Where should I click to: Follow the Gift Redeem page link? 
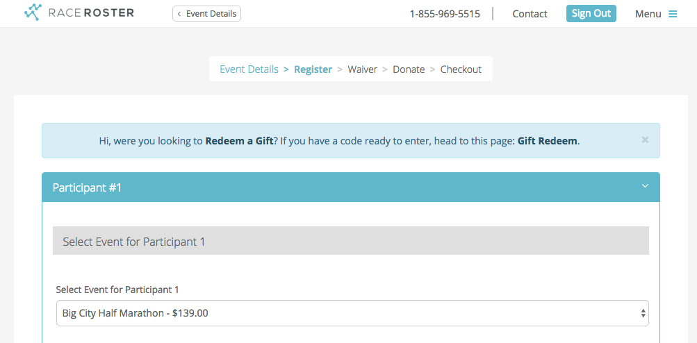point(547,141)
